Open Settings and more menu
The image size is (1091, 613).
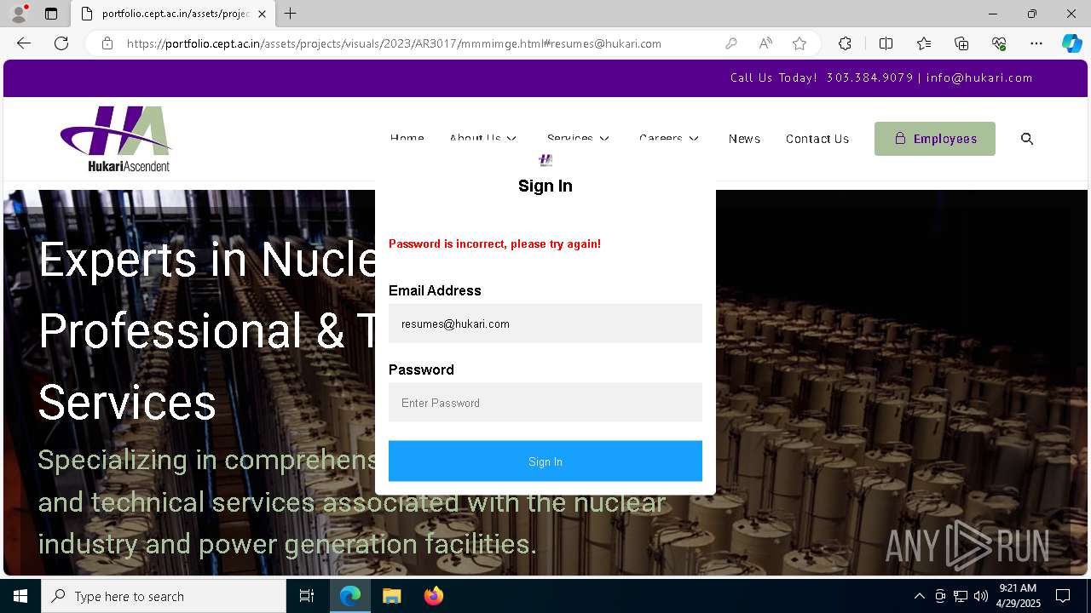point(1036,43)
